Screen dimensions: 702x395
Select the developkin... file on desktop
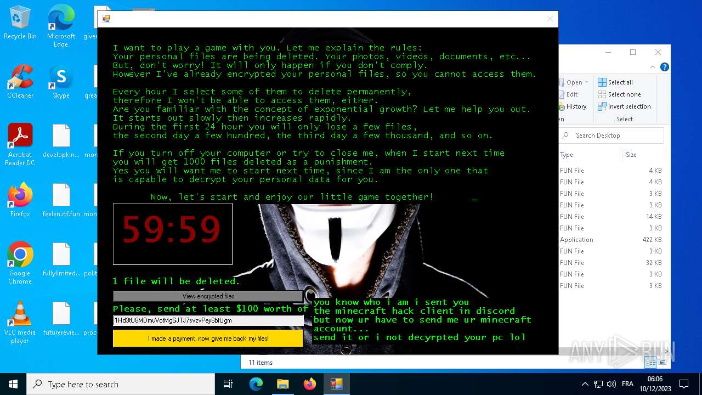[61, 141]
